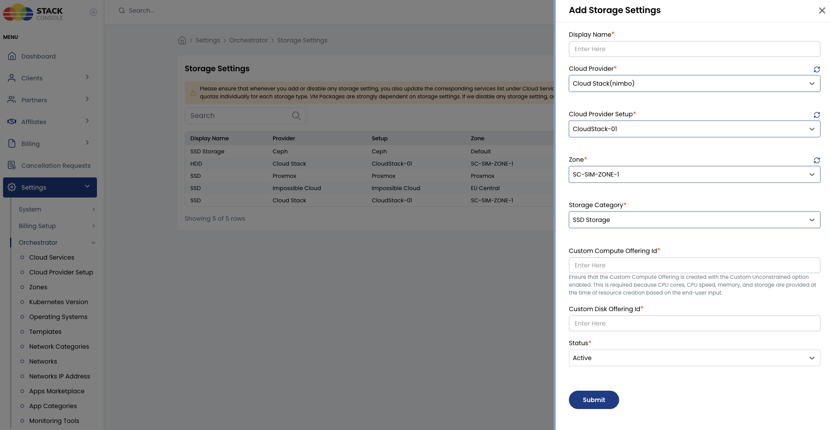Expand the System submenu chevron
This screenshot has height=430, width=830.
point(93,209)
